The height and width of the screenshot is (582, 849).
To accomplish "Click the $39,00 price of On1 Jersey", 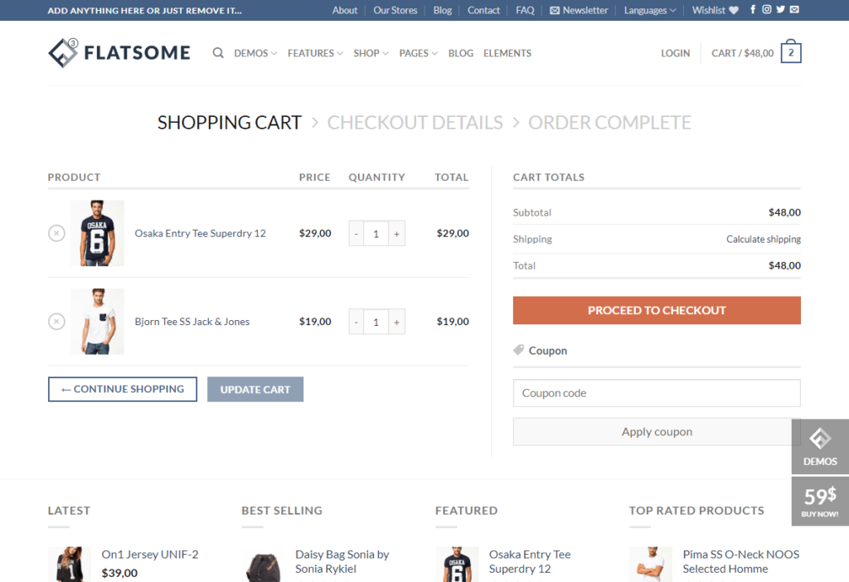I will [119, 573].
